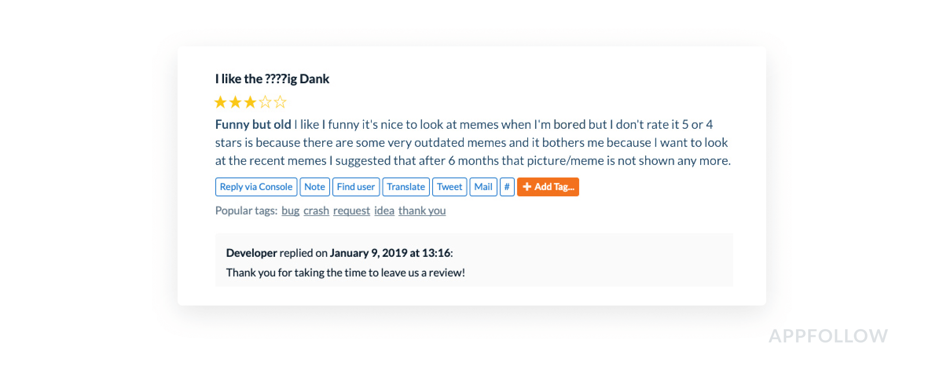Viewport: 943px width, 366px height.
Task: Click the fourth empty rating star
Action: (x=265, y=102)
